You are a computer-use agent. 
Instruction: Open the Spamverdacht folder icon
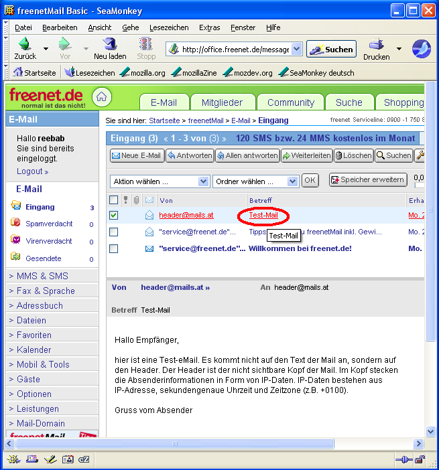click(x=16, y=224)
